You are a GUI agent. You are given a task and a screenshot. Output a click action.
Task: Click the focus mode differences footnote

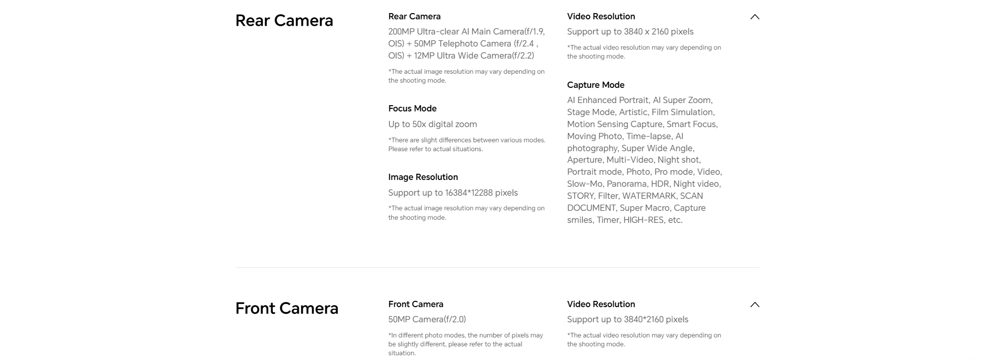467,144
